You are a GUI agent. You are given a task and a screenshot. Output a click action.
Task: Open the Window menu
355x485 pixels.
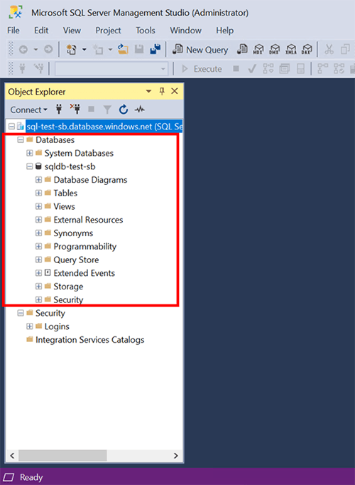(x=185, y=31)
